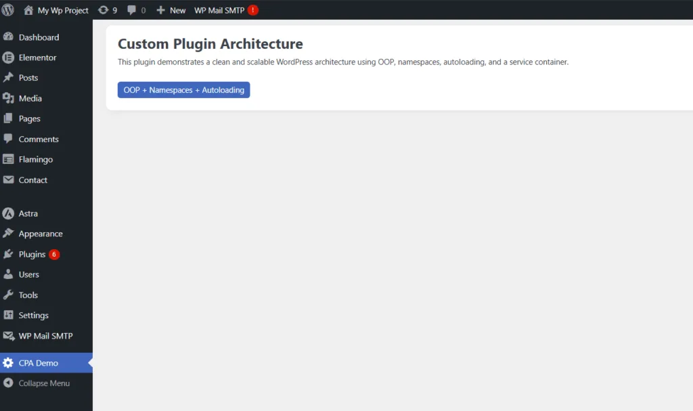
Task: Click the OOP + Namespaces + Autoloading button
Action: [x=183, y=90]
